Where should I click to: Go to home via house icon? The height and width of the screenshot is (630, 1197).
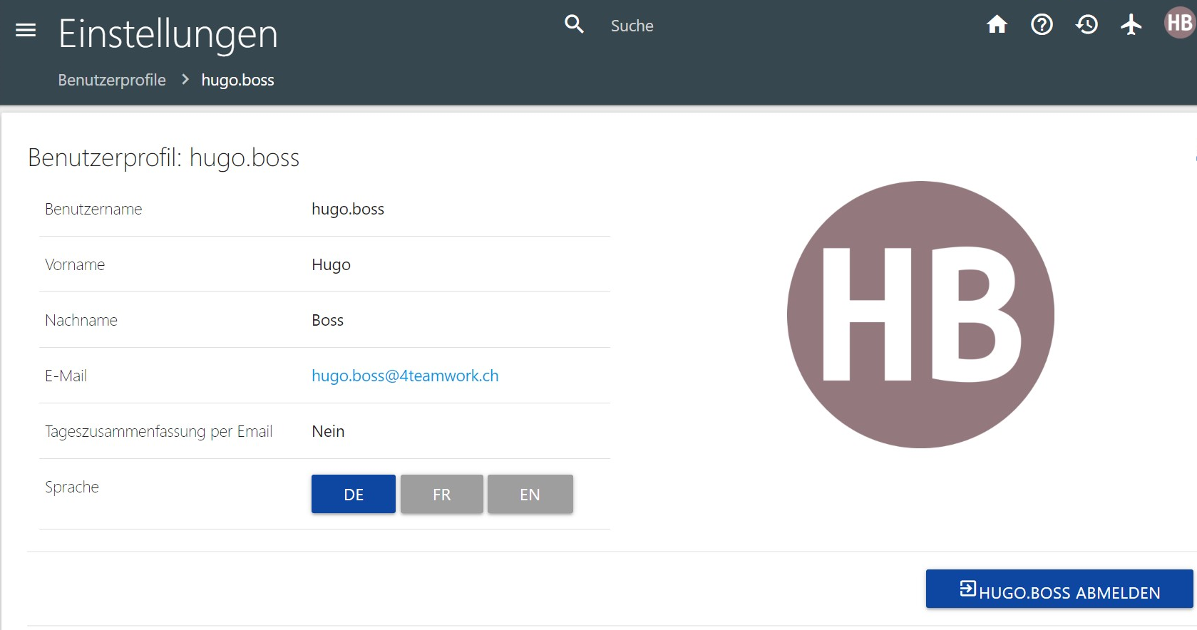click(997, 25)
